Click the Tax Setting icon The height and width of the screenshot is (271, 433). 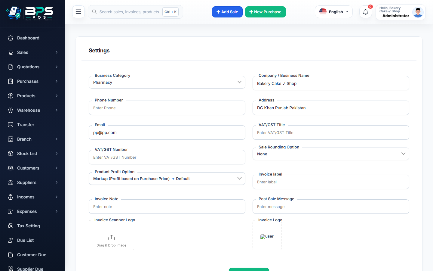tap(11, 226)
